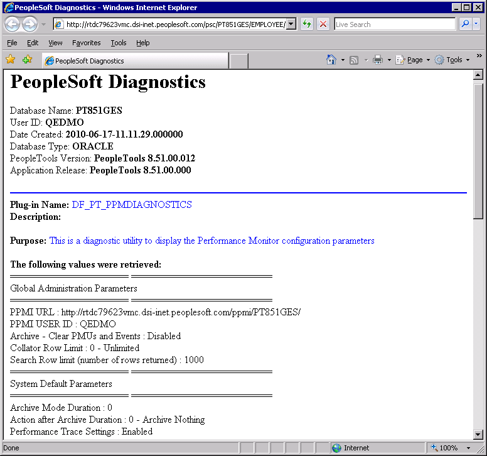Click the PeopleSoft Diagnostics page heading

[x=108, y=83]
